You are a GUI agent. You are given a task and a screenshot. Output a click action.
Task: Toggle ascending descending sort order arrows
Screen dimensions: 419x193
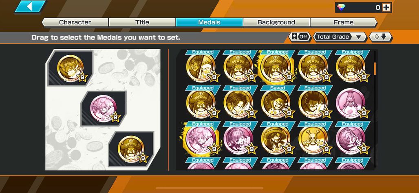[x=381, y=37]
